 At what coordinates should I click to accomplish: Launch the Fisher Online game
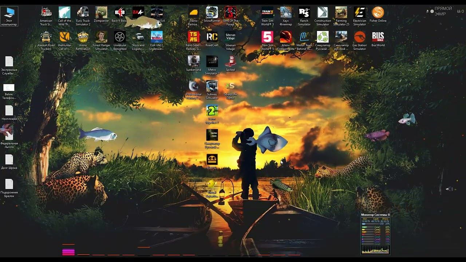tap(378, 15)
